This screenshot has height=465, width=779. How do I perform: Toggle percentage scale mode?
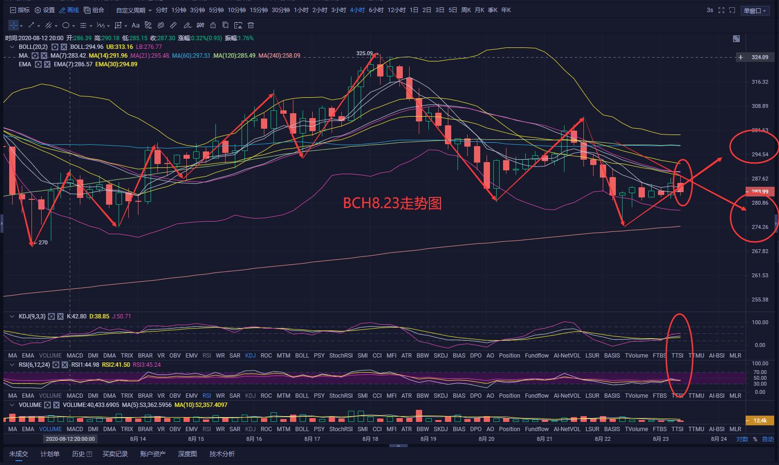(x=755, y=439)
